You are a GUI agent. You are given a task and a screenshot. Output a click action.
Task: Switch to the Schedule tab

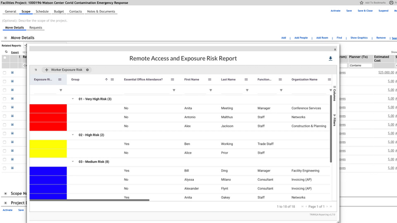[42, 12]
